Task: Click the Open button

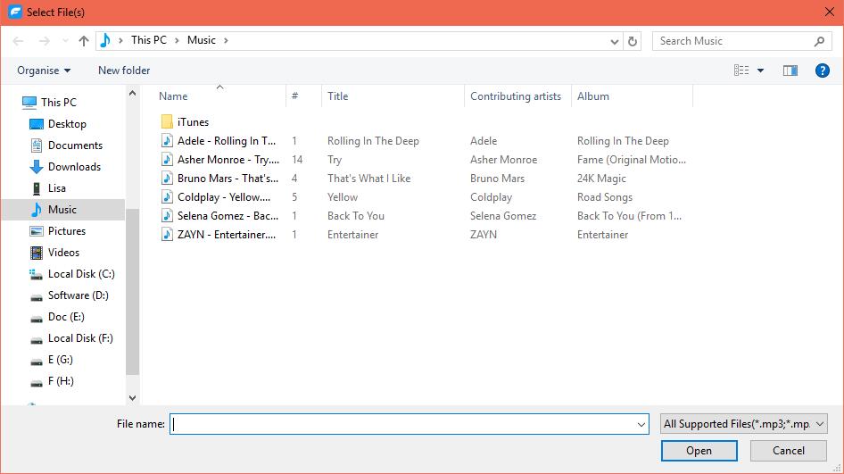Action: coord(699,451)
